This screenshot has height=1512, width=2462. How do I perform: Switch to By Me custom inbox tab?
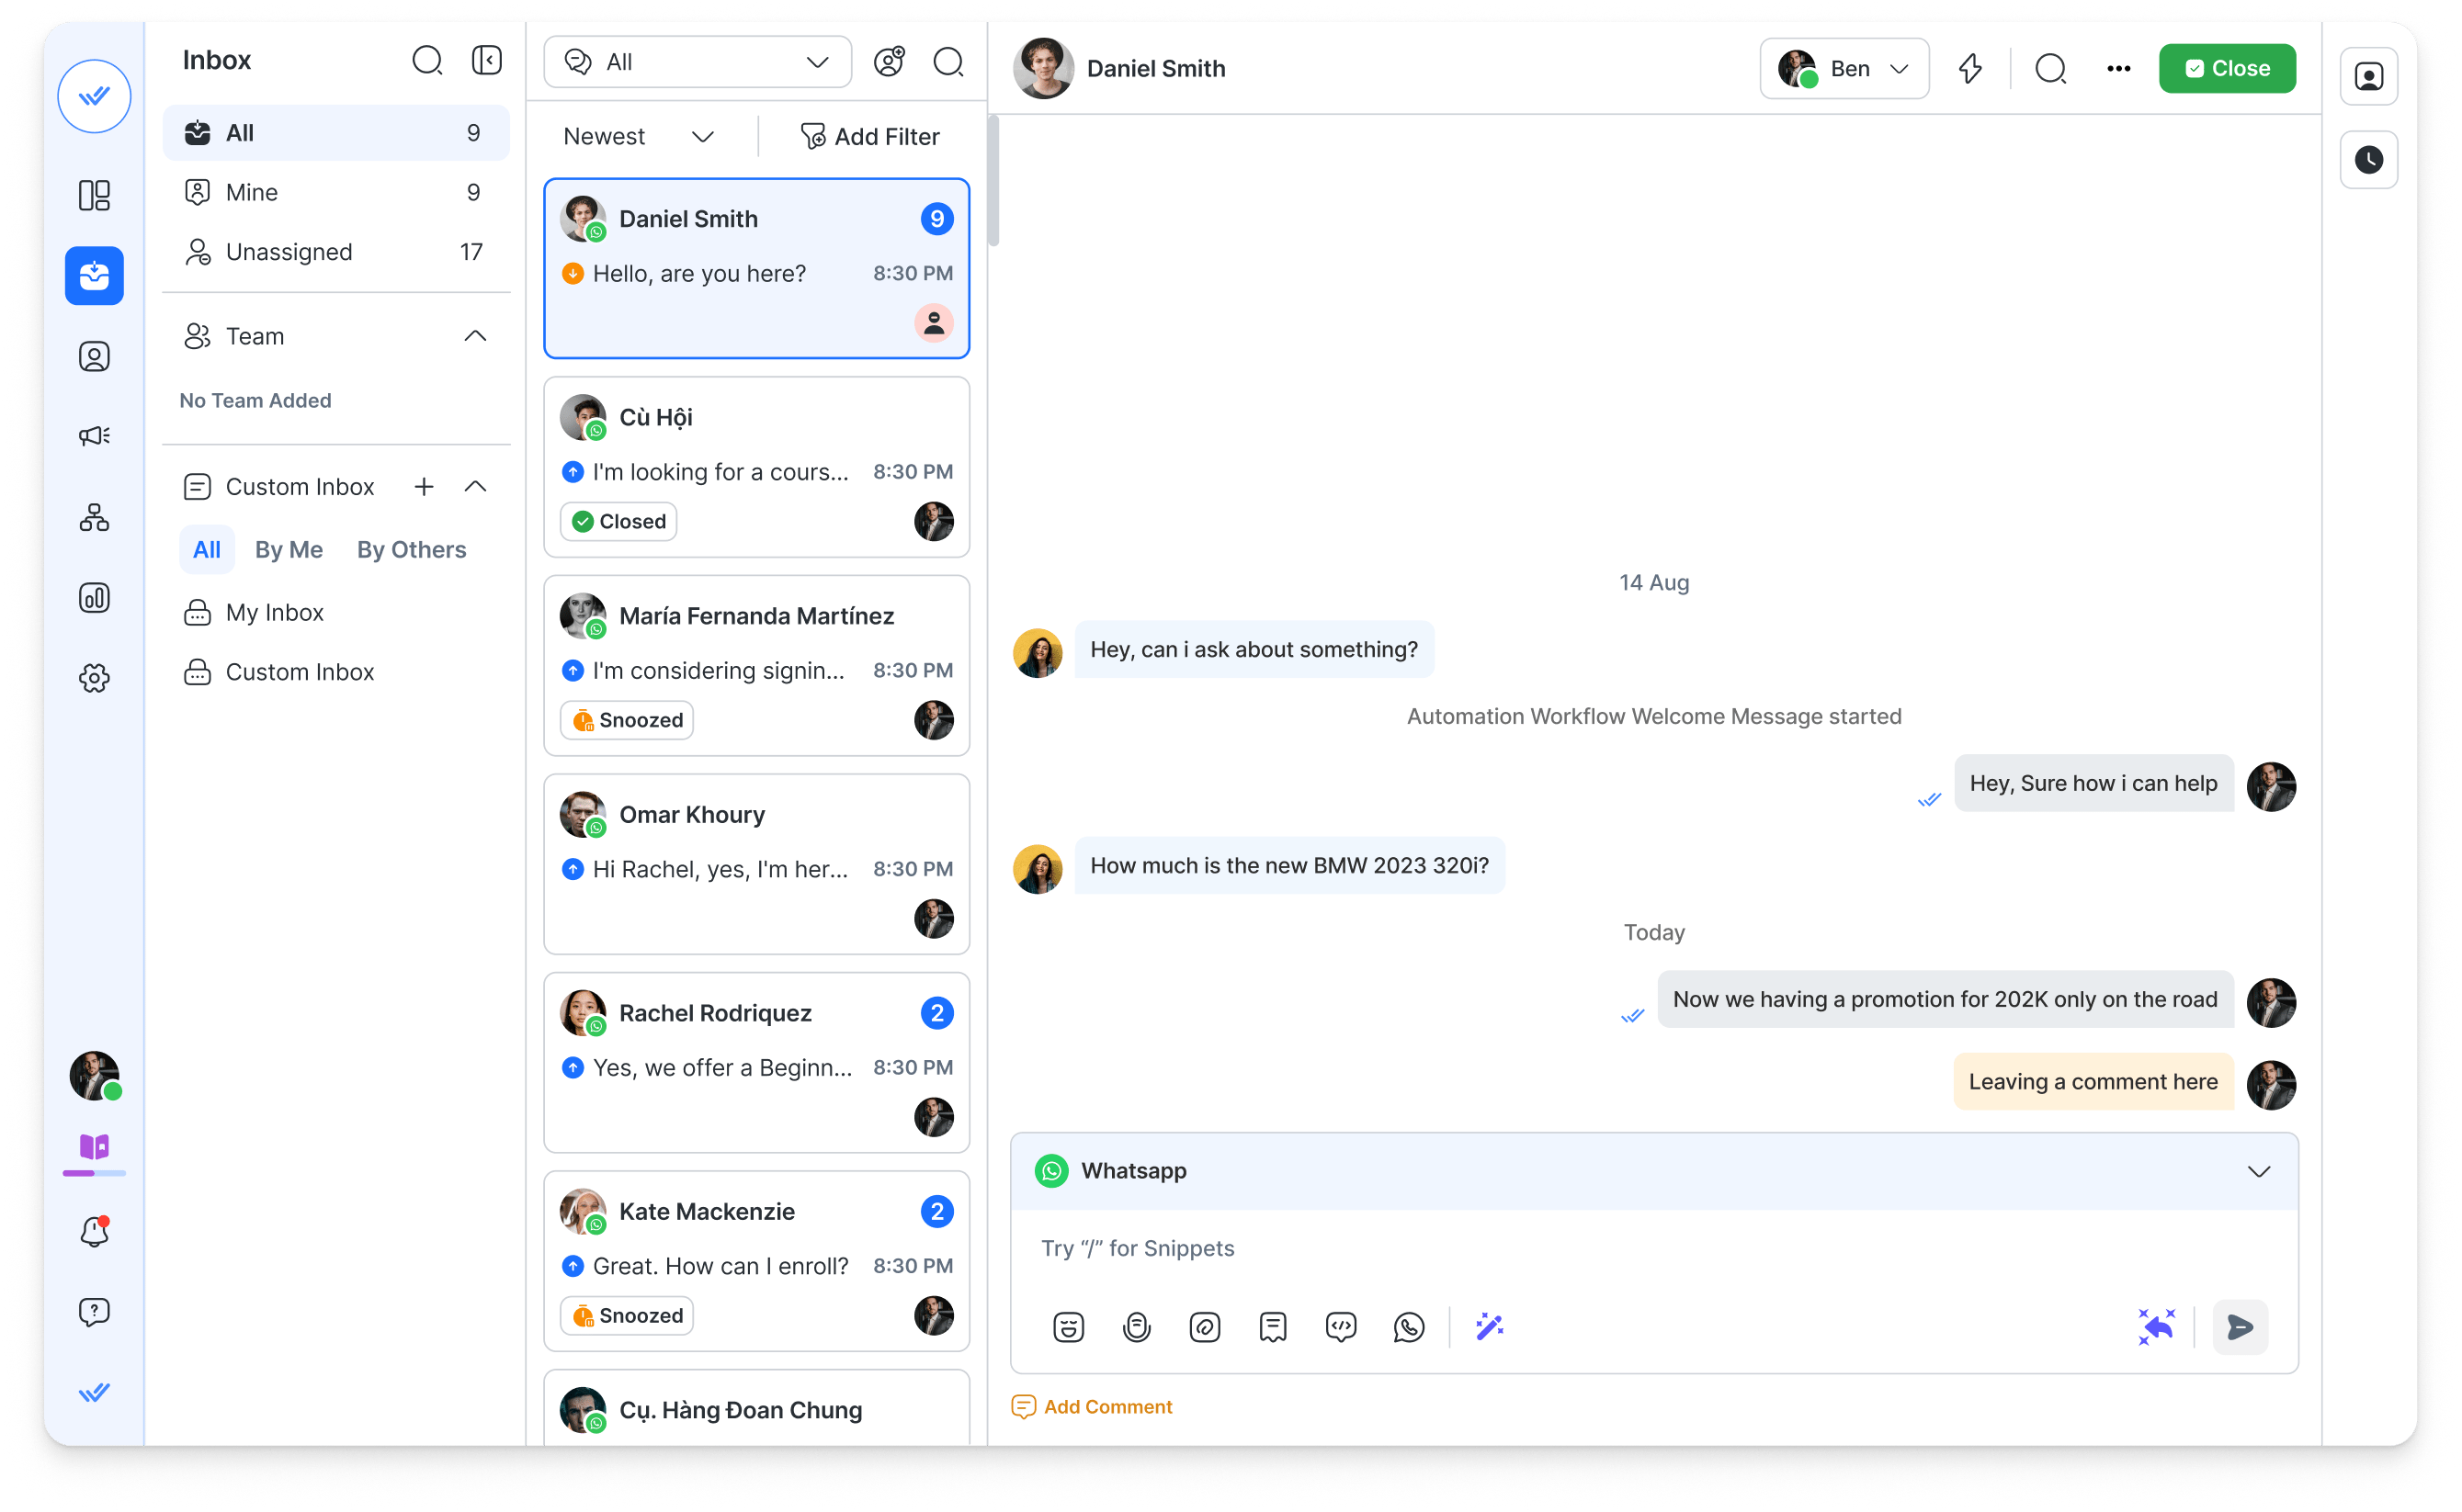(x=287, y=548)
